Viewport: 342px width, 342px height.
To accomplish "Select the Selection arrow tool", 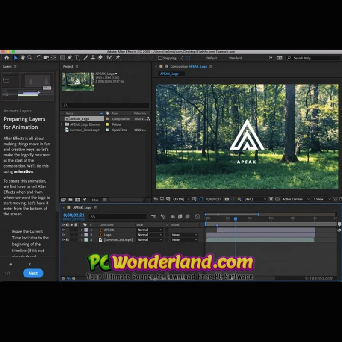I will [15, 58].
